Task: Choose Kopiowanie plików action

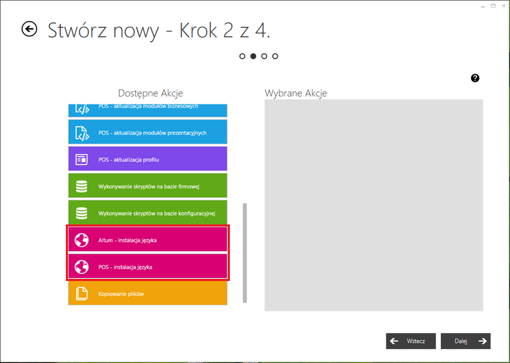Action: (148, 293)
